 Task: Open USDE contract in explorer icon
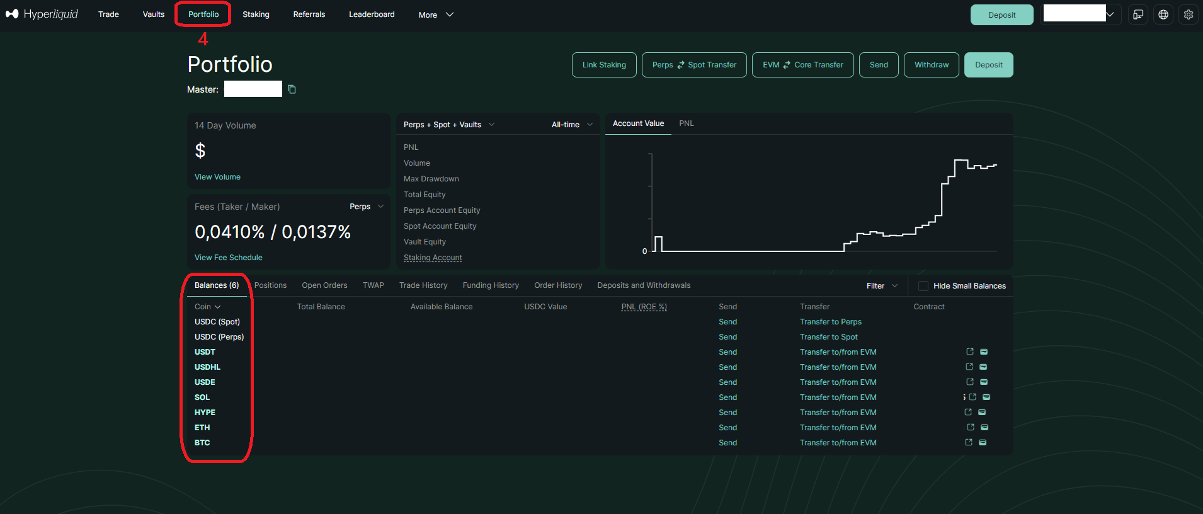pyautogui.click(x=970, y=382)
